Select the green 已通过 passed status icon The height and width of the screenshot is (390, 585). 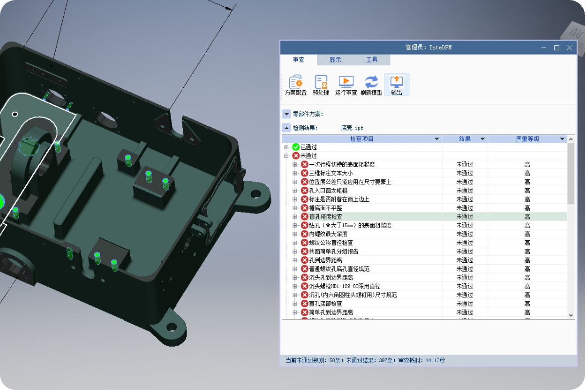point(296,147)
